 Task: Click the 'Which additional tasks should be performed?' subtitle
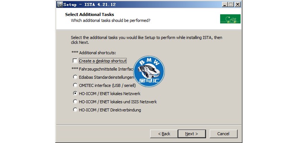click(110, 20)
